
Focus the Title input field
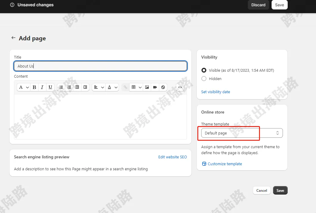pos(100,66)
